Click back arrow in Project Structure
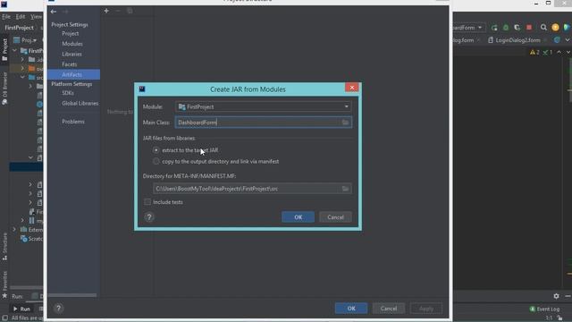572x322 pixels. pyautogui.click(x=54, y=12)
